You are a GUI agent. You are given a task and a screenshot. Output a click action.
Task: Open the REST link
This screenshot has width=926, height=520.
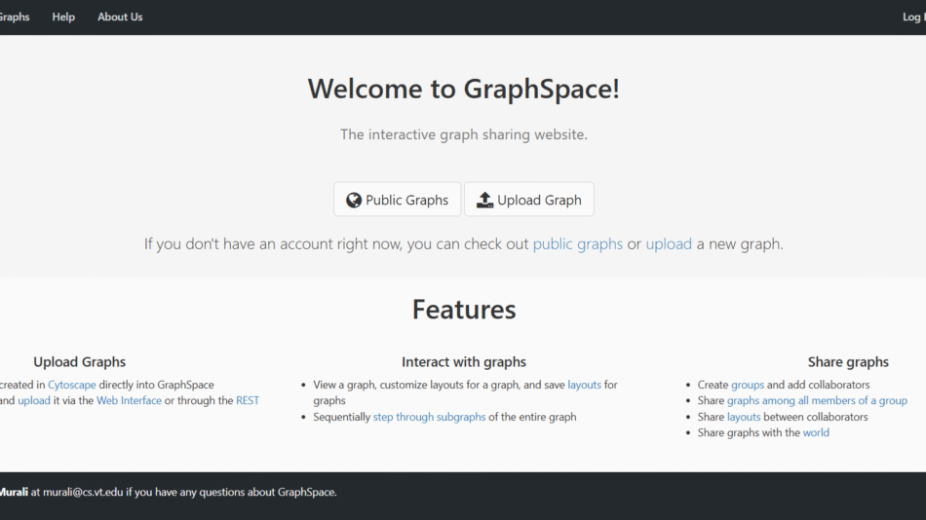248,401
